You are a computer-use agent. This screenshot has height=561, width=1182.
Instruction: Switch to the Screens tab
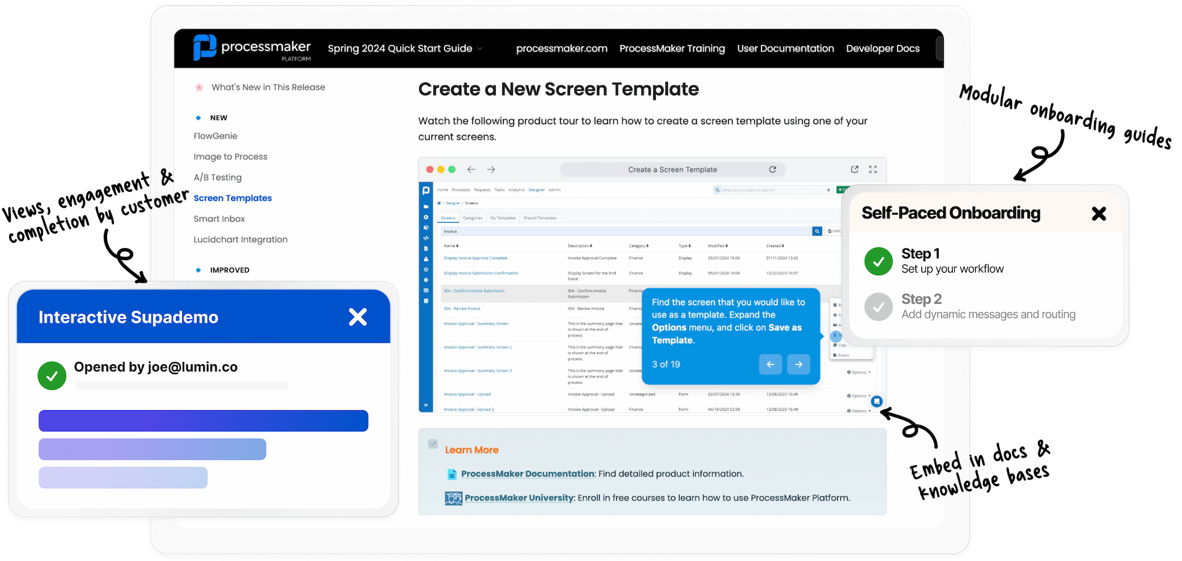click(448, 218)
